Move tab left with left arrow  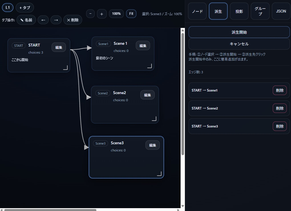[43, 20]
